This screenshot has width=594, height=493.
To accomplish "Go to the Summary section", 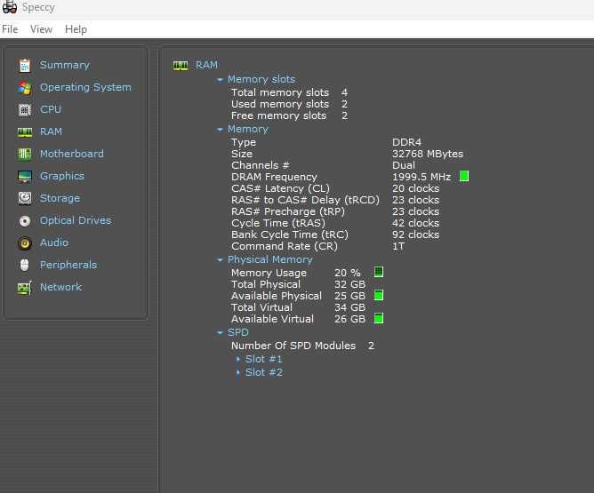I will (65, 65).
